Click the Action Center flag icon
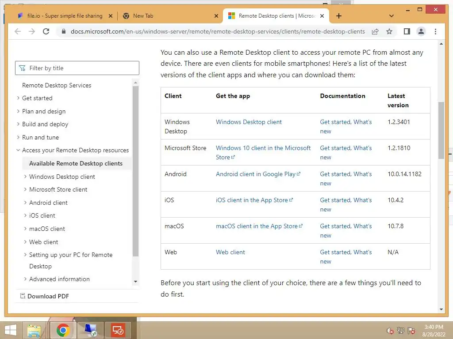The height and width of the screenshot is (339, 453). [411, 331]
